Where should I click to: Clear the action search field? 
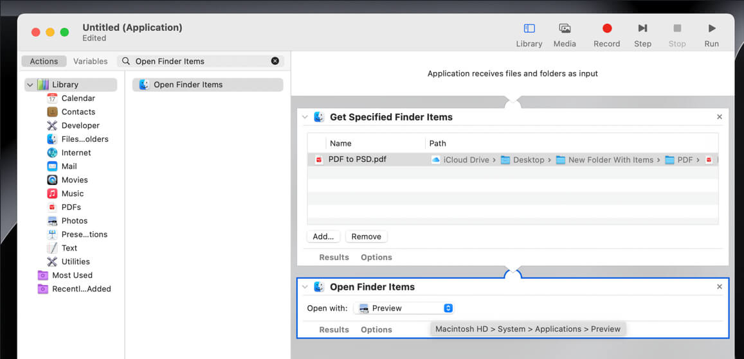point(275,61)
